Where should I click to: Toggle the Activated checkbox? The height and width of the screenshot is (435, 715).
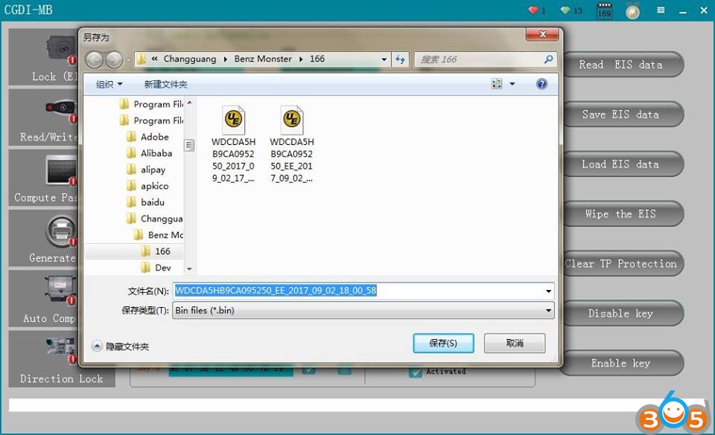pyautogui.click(x=416, y=372)
